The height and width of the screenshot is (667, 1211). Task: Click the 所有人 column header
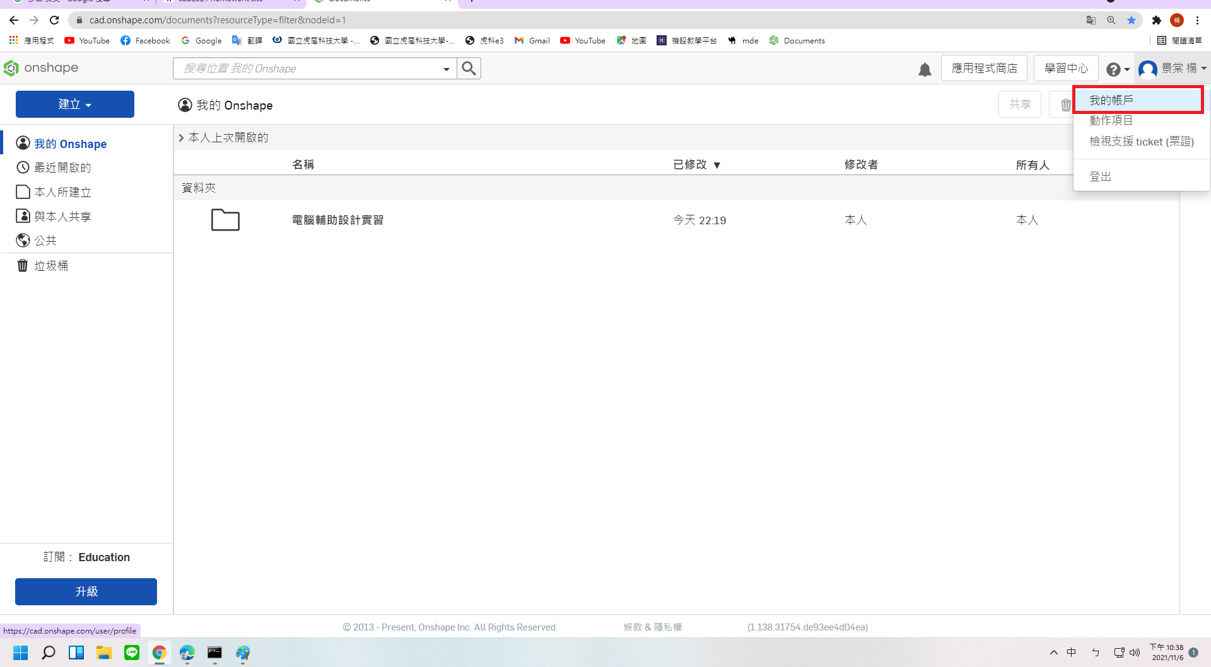pyautogui.click(x=1033, y=165)
